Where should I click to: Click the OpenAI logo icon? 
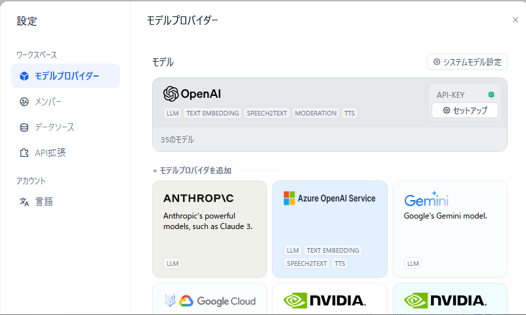tap(171, 94)
